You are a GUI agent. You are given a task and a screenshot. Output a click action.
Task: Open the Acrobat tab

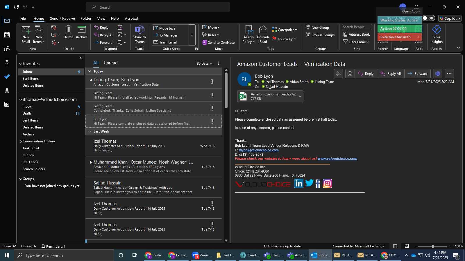pos(131,18)
